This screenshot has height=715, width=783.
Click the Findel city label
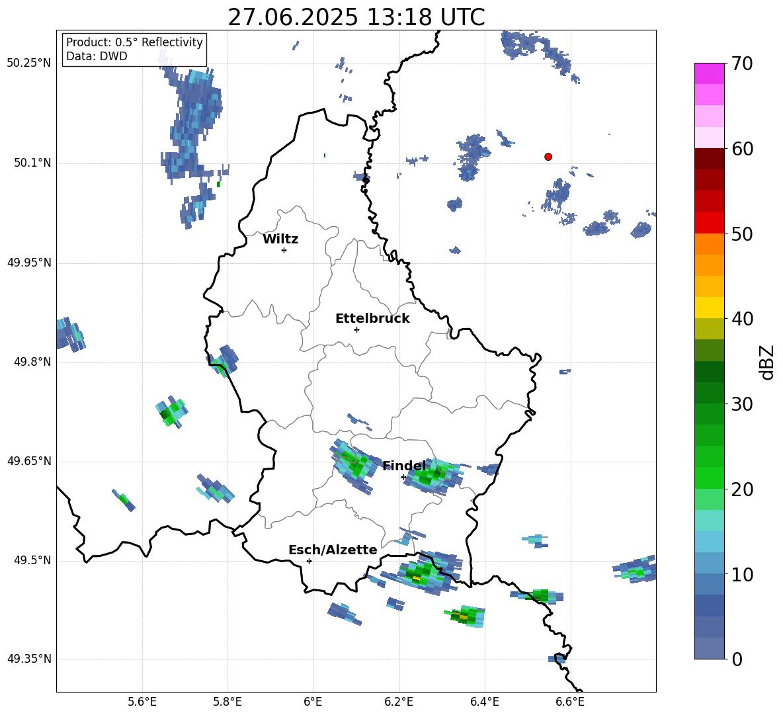coord(404,466)
